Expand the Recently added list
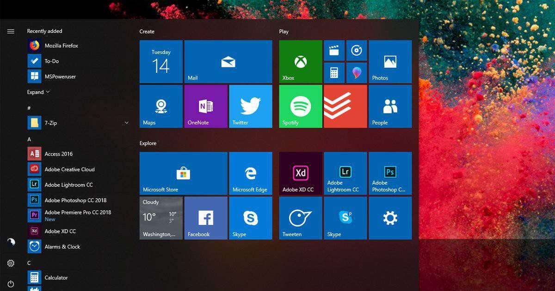 (38, 92)
